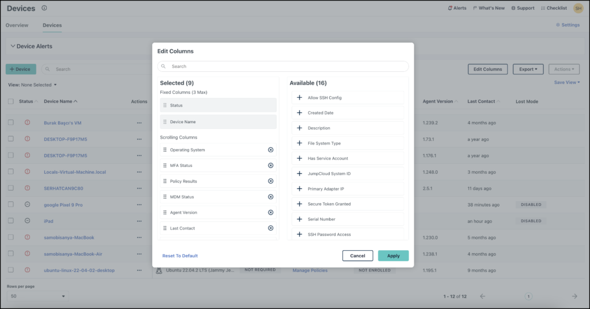This screenshot has height=309, width=590.
Task: Remove MFA Status from selected columns
Action: [x=271, y=166]
